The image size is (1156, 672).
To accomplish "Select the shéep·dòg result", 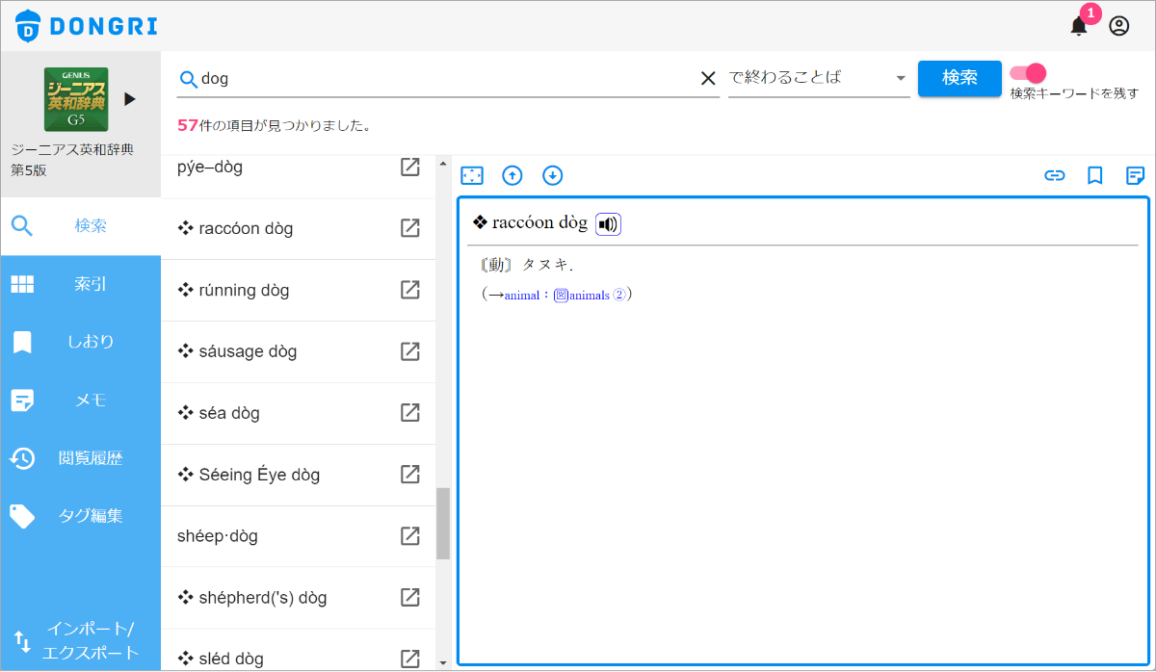I will (218, 536).
